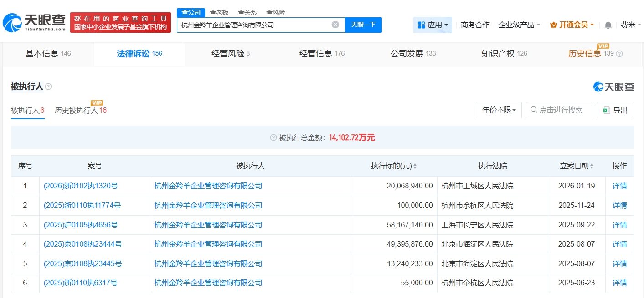Viewport: 644px width, 298px height.
Task: Toggle sorting by 执行标的(元) column
Action: point(415,166)
